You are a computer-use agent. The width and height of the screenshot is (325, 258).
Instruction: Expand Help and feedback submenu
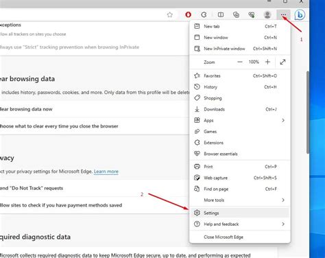[240, 224]
